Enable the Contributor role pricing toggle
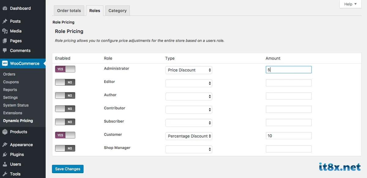Screen dimensions: 367x178 65,109
